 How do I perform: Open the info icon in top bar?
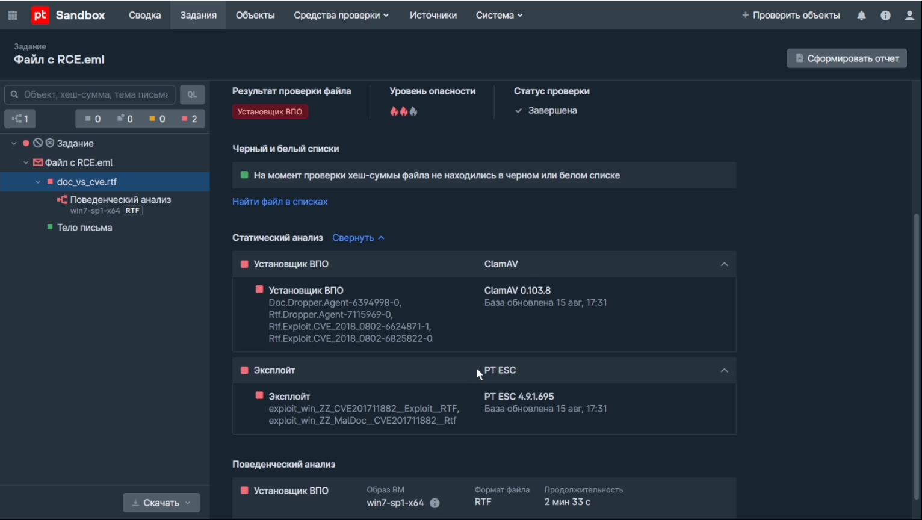pyautogui.click(x=885, y=15)
